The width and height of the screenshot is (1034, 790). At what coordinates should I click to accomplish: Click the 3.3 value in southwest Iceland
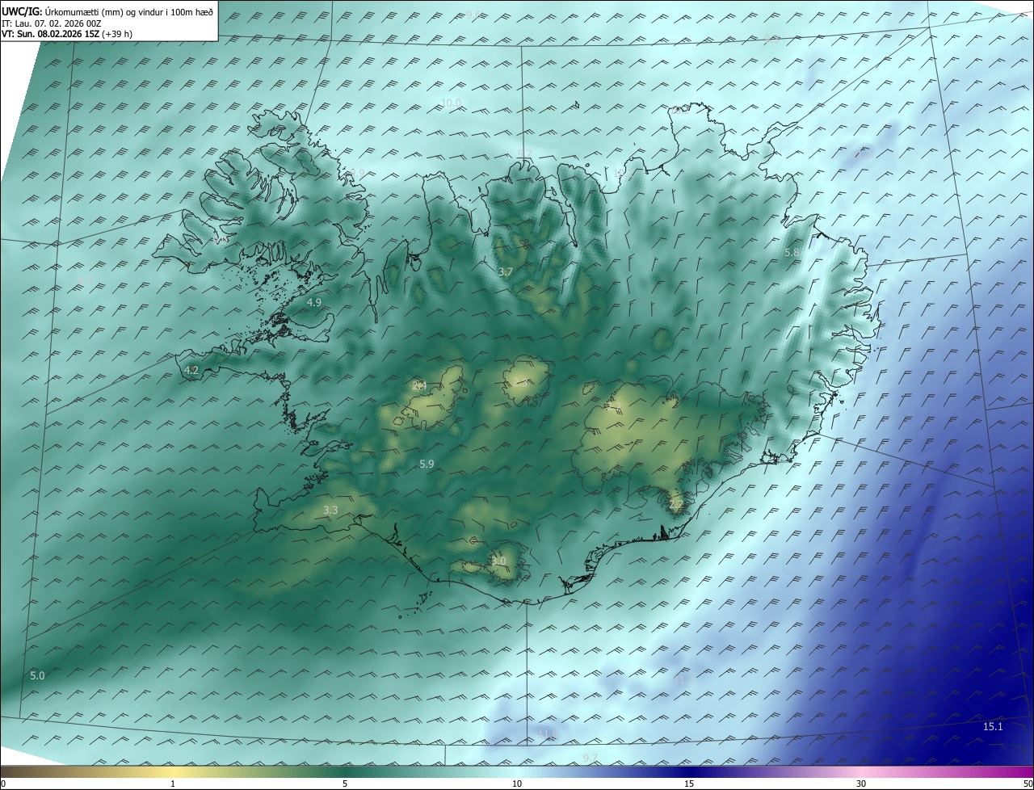(x=330, y=510)
